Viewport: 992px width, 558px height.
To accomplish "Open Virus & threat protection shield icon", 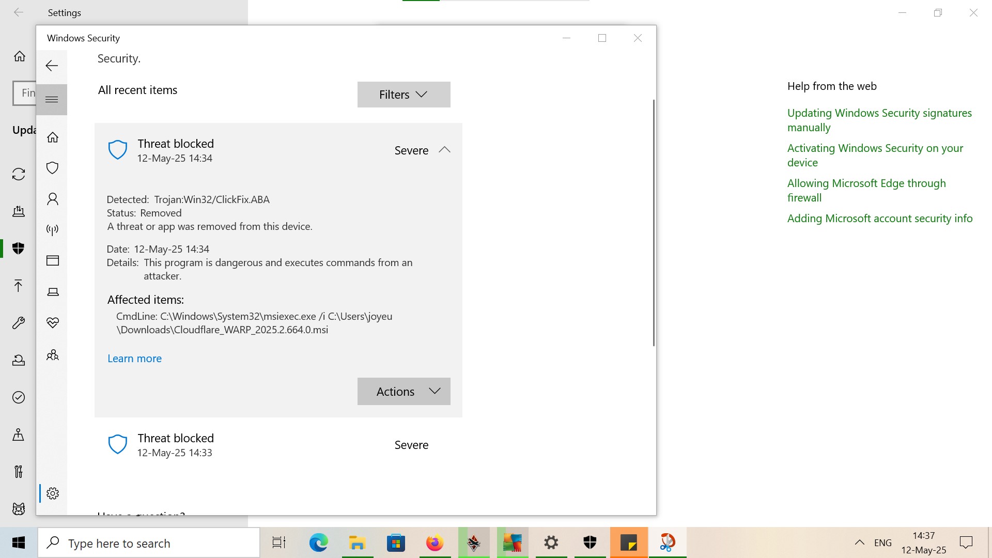I will [x=52, y=168].
